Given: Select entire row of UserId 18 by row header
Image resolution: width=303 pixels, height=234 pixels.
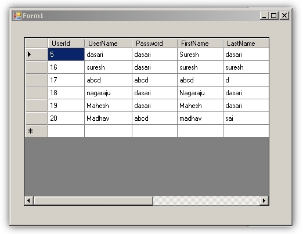Looking at the screenshot, I should click(x=37, y=93).
